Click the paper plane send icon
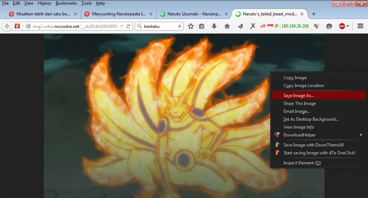 [x=240, y=26]
